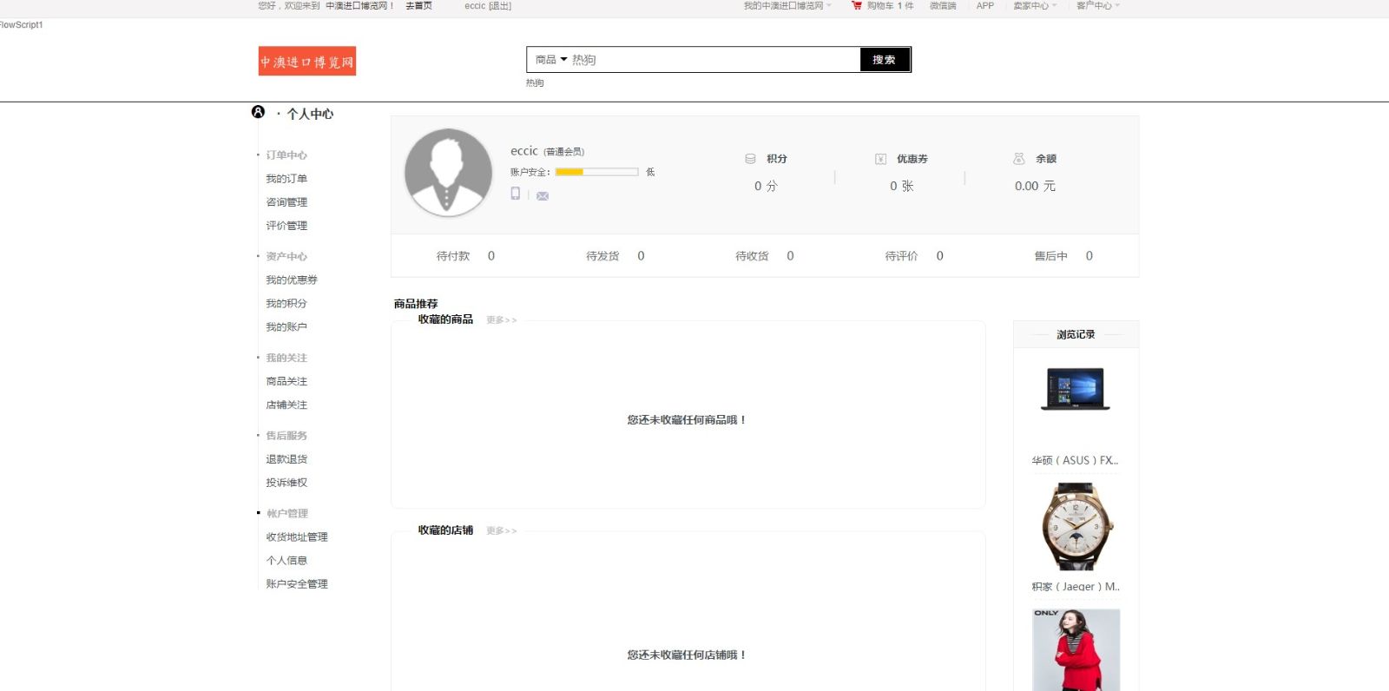
Task: Click the 积分 points coin icon
Action: click(x=750, y=159)
